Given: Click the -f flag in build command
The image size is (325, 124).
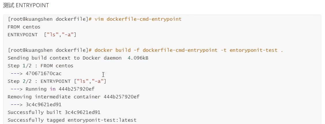Looking at the screenshot, I should (x=137, y=50).
